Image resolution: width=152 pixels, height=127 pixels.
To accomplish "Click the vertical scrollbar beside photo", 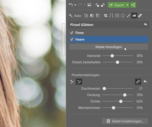I will point(63,40).
